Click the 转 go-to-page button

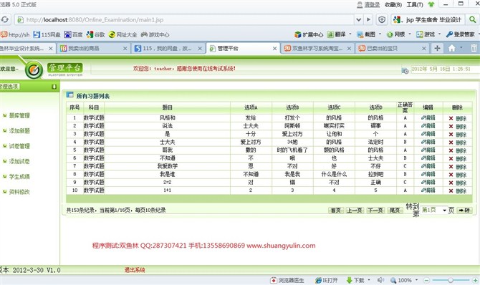coord(464,211)
